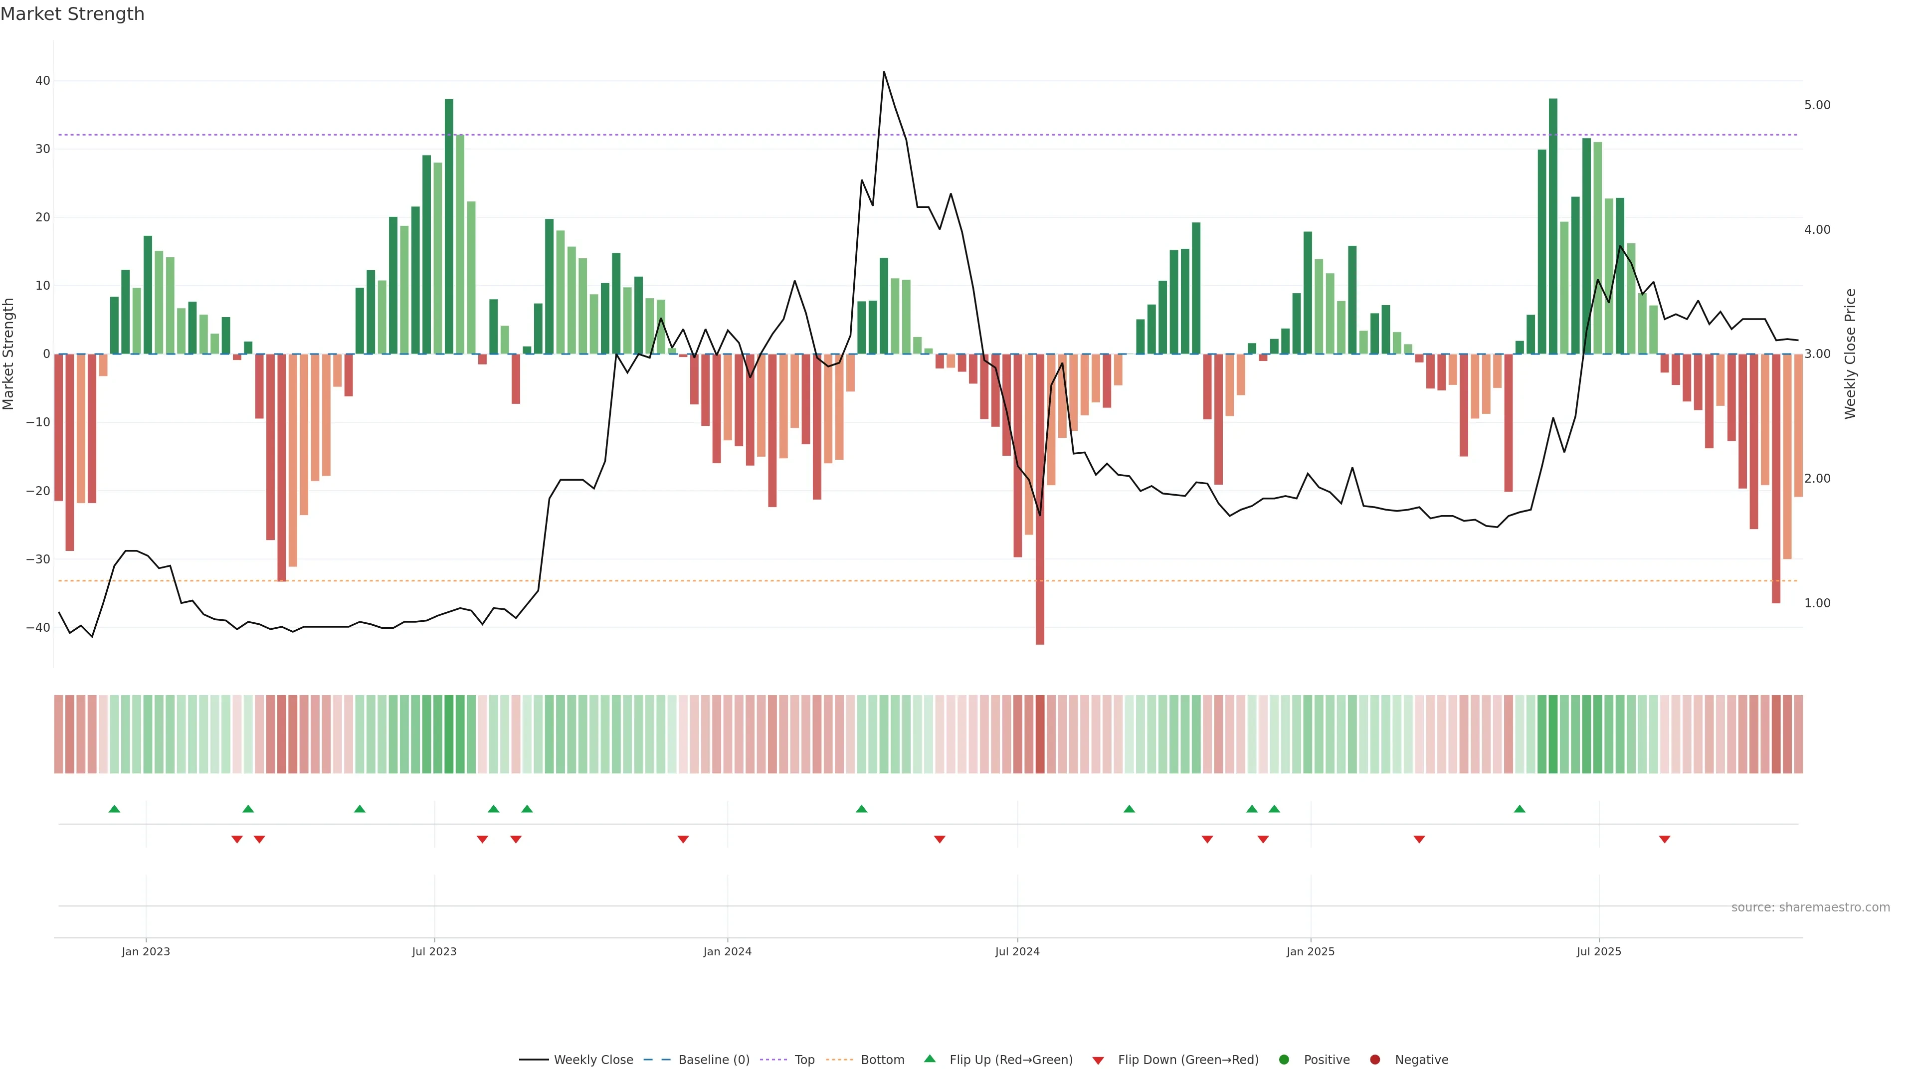Click the Market Strength chart title

point(72,14)
